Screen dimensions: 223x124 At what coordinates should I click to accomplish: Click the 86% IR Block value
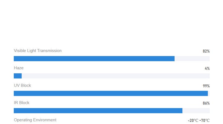coord(206,103)
